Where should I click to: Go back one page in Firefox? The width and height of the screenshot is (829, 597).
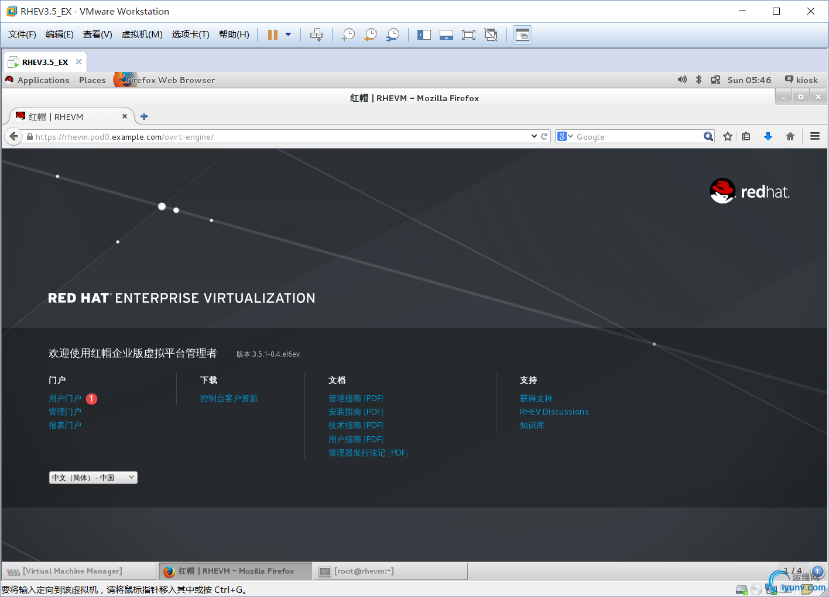14,136
